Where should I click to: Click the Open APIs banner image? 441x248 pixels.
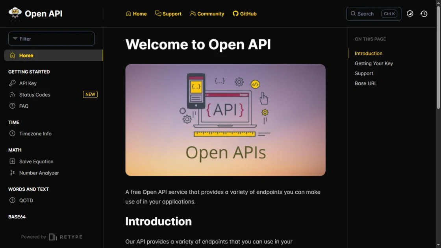[225, 120]
